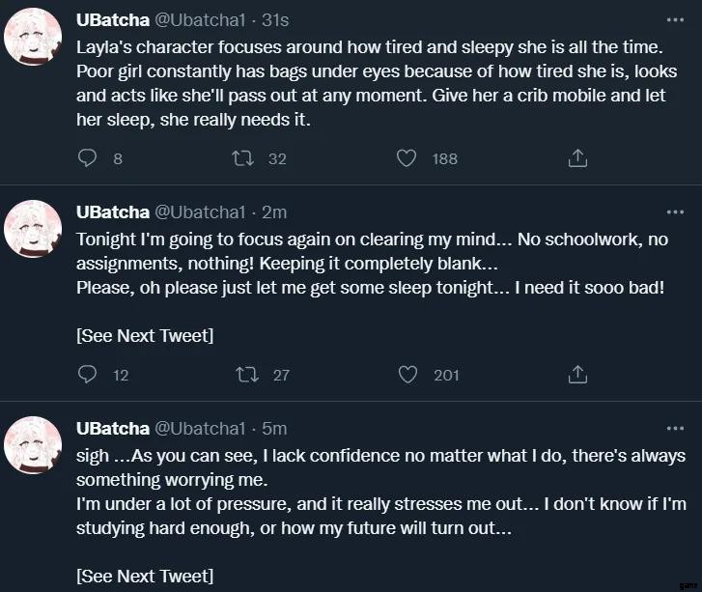The image size is (702, 592).
Task: Click UBatcha avatar on the 2m tweet
Action: tap(34, 229)
